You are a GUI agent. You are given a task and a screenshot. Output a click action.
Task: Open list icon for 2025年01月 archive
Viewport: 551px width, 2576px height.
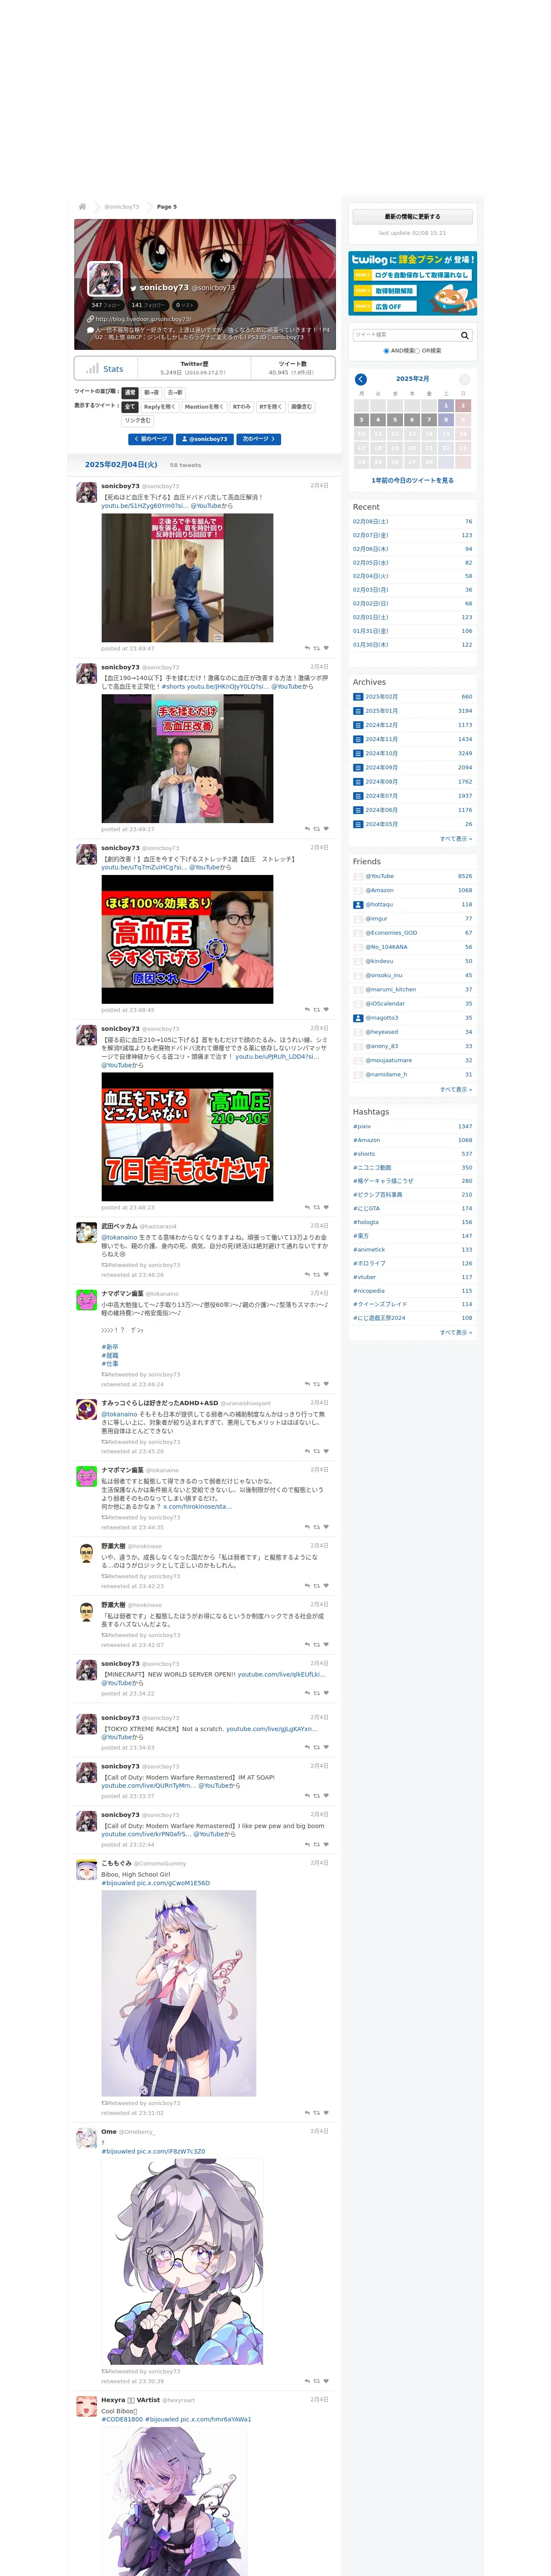(x=358, y=710)
